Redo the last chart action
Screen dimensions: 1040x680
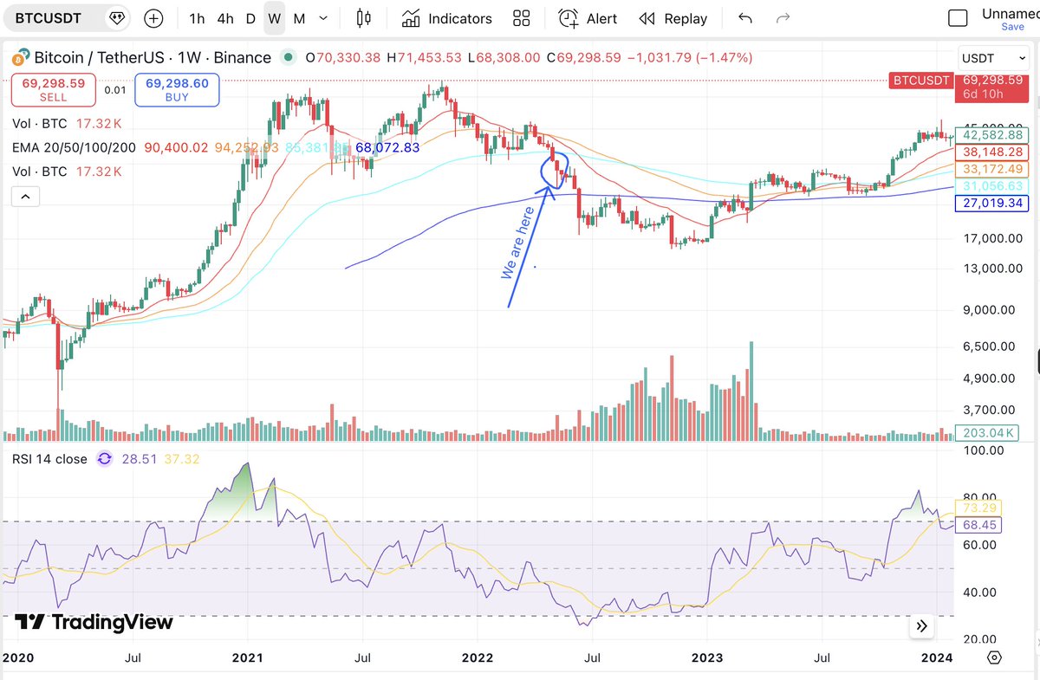coord(783,18)
